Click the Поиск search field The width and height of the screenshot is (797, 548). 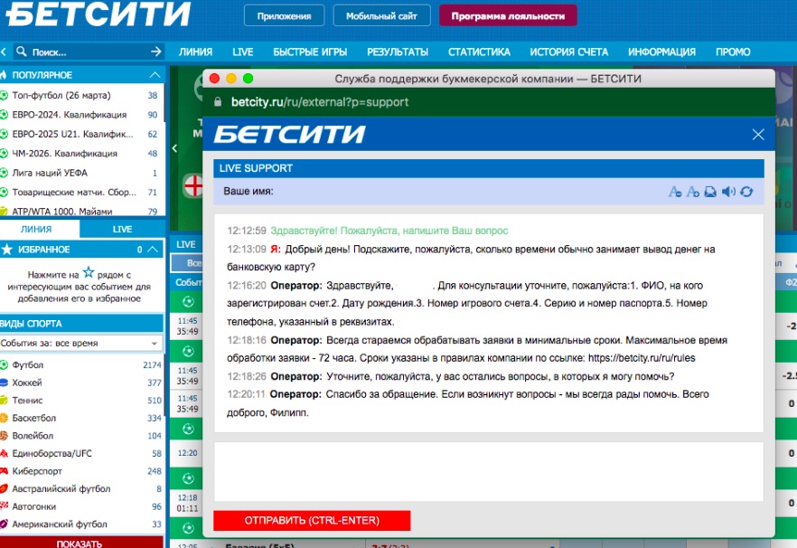click(89, 52)
